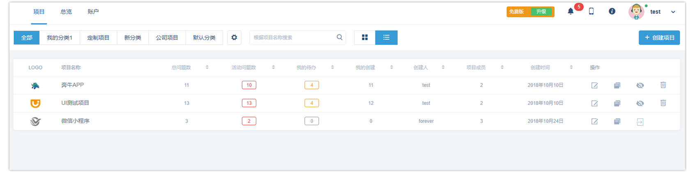Image resolution: width=695 pixels, height=172 pixels.
Task: Click the mobile device icon in header
Action: pyautogui.click(x=591, y=11)
